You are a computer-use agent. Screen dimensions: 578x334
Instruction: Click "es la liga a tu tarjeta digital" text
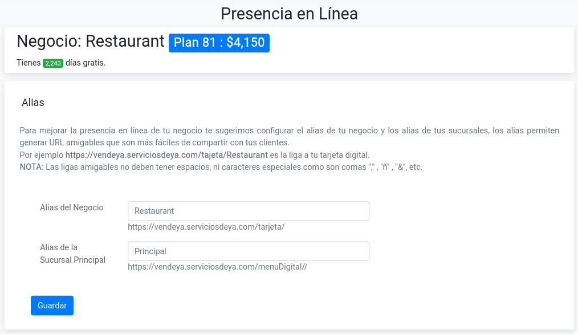point(320,155)
